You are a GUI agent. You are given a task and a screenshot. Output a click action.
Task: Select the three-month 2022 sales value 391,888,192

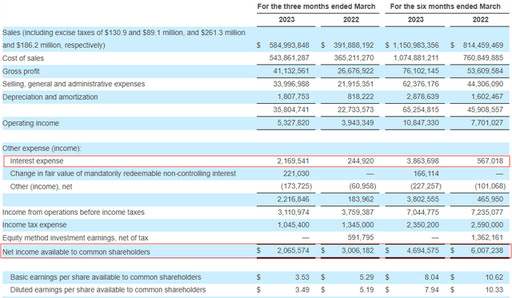[x=354, y=46]
